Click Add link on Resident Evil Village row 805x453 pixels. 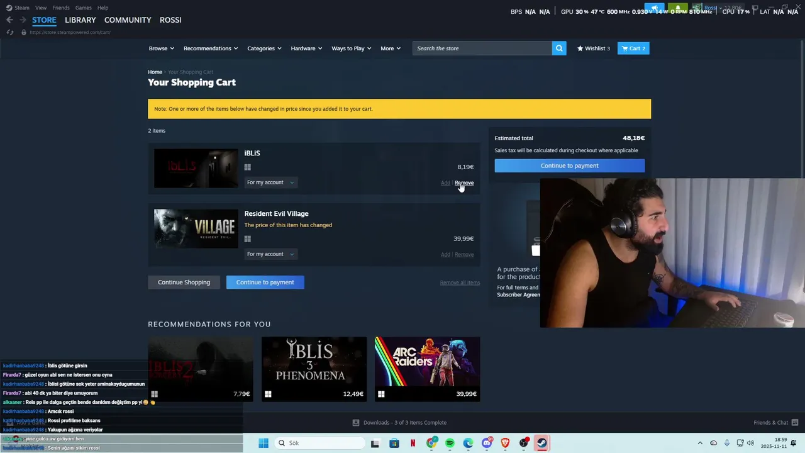445,255
